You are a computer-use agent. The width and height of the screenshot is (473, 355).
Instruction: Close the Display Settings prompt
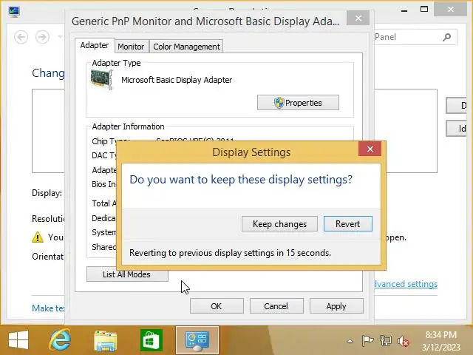[370, 149]
